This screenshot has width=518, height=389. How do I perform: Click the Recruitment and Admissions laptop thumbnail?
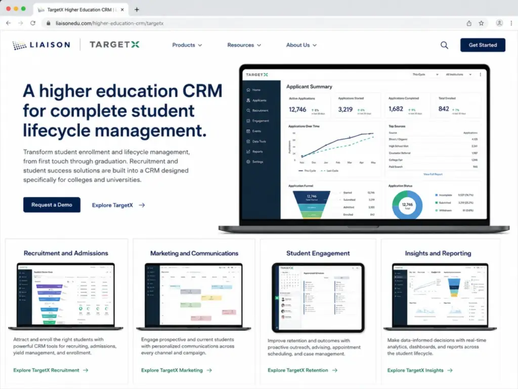coord(66,296)
